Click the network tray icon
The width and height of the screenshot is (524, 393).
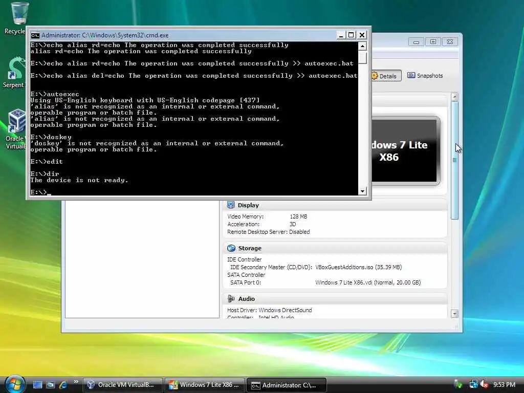tap(473, 385)
